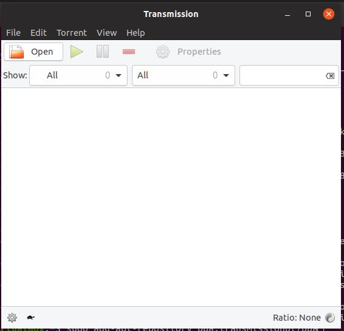
Task: Pause torrent using the pause icon
Action: [x=103, y=52]
